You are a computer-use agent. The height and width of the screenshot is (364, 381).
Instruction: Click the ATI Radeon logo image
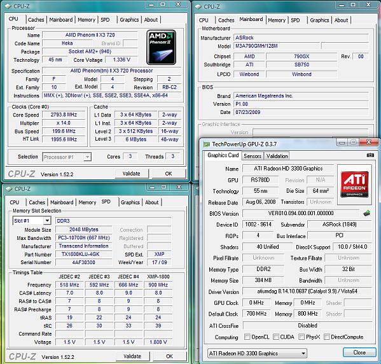(x=354, y=185)
